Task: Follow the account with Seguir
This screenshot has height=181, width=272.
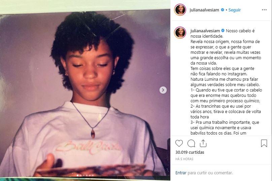Action: pos(235,10)
